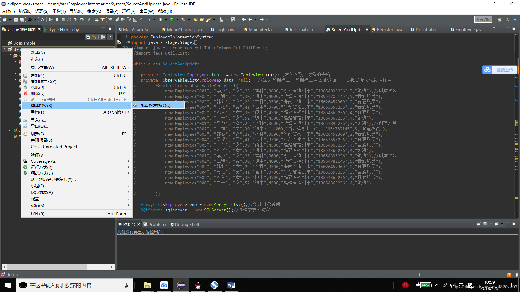Screen dimensions: 520x292
Task: Choose 属性(R) in the context menu
Action: [77, 214]
